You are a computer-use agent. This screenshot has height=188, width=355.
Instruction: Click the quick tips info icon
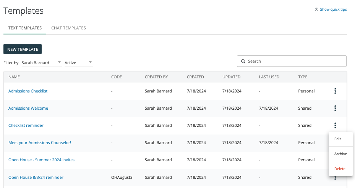point(316,10)
